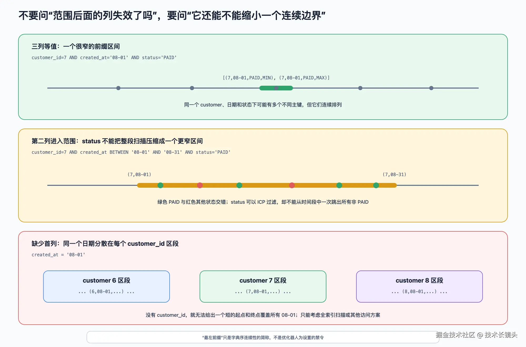The image size is (526, 347).
Task: Click leftmost grey dot on green panel timeline
Action: [x=118, y=88]
